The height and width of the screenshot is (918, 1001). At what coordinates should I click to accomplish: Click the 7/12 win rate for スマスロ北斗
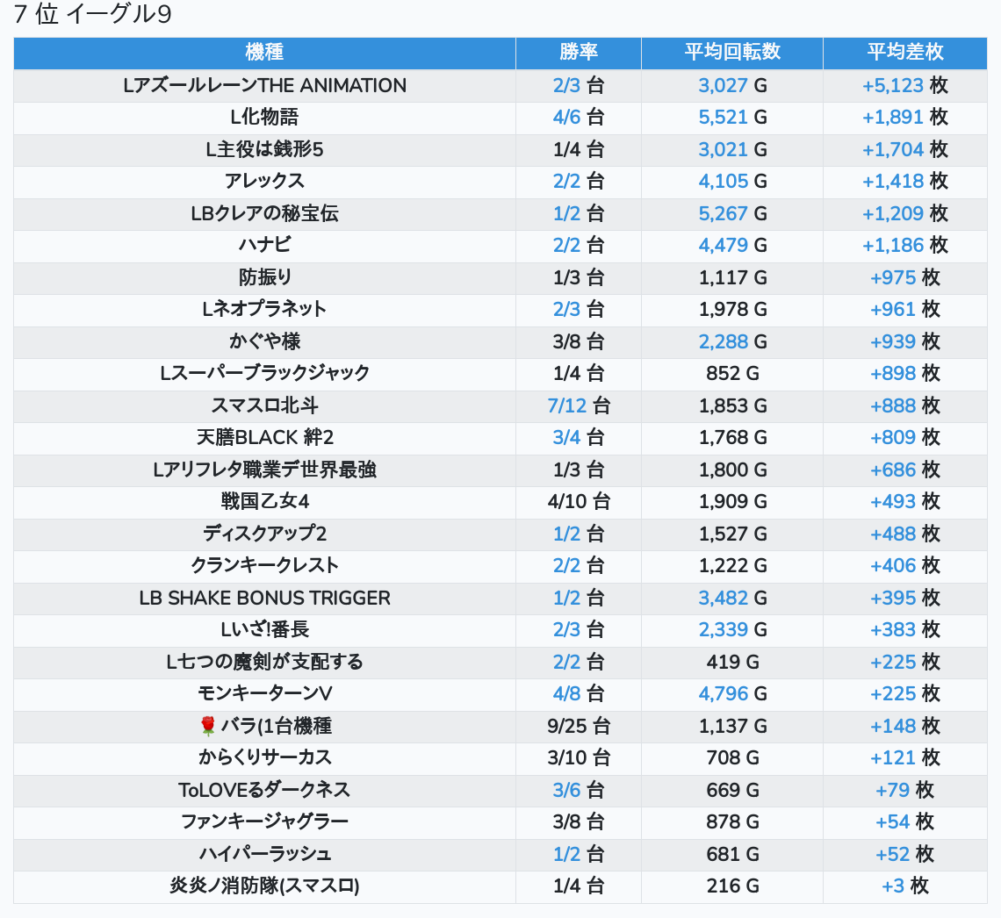[x=566, y=405]
